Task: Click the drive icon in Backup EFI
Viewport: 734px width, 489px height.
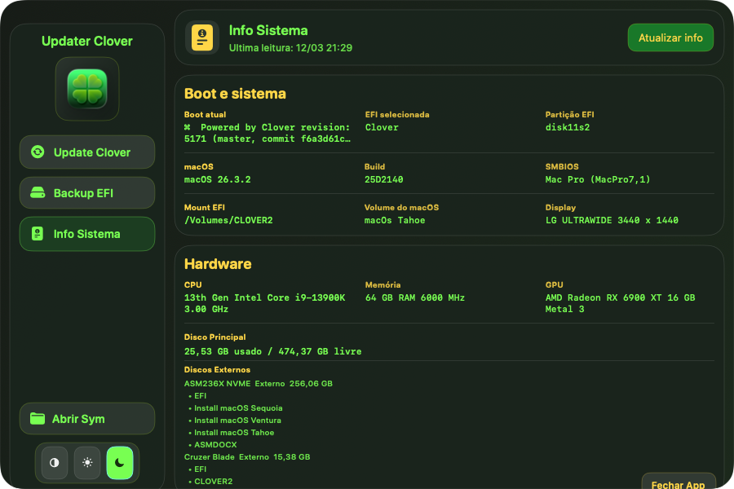Action: click(38, 193)
